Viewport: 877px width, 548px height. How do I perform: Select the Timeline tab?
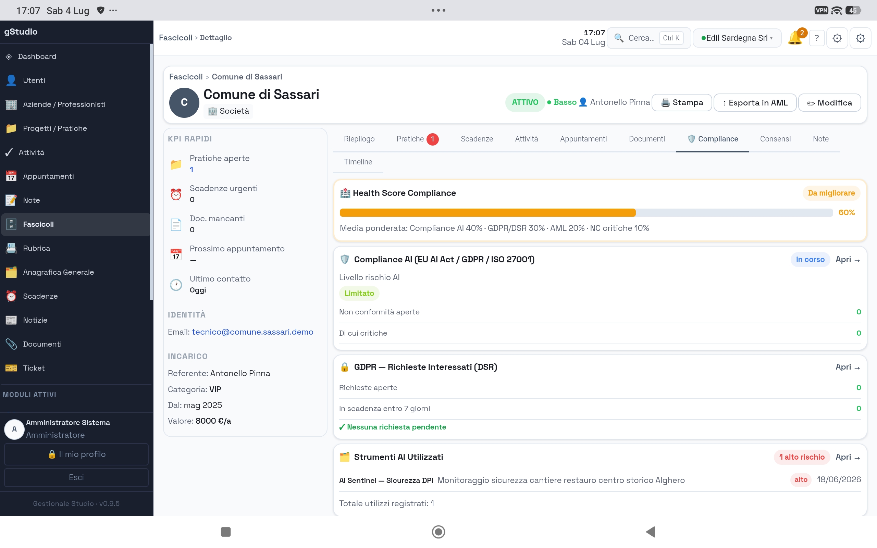click(358, 162)
